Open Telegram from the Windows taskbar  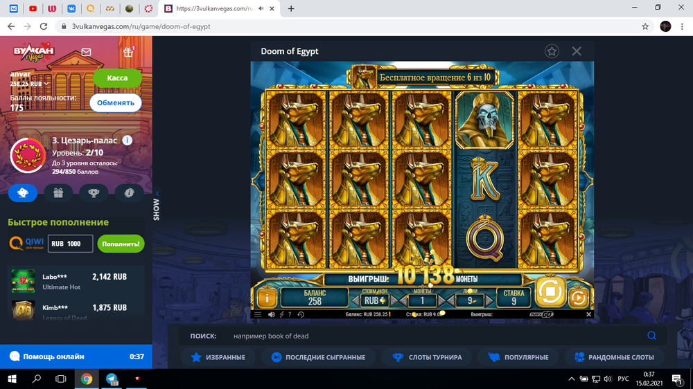pos(112,379)
